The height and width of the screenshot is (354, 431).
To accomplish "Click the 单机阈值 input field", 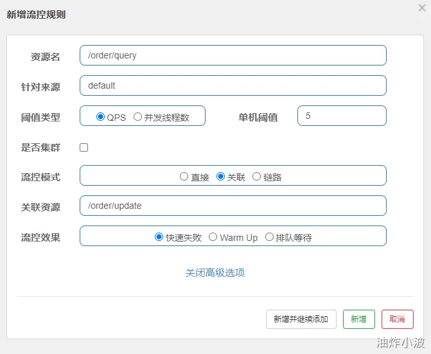I will (342, 116).
